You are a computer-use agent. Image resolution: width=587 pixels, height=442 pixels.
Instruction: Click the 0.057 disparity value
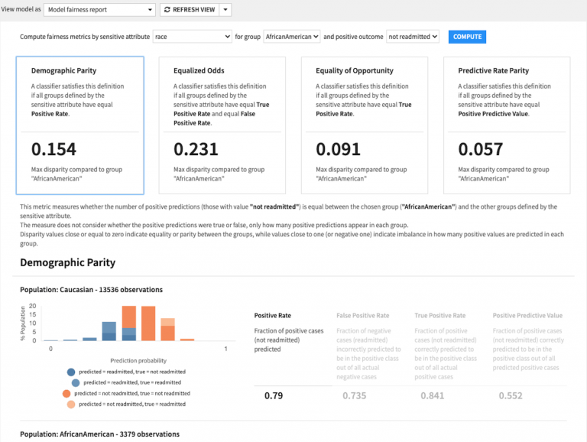[480, 149]
